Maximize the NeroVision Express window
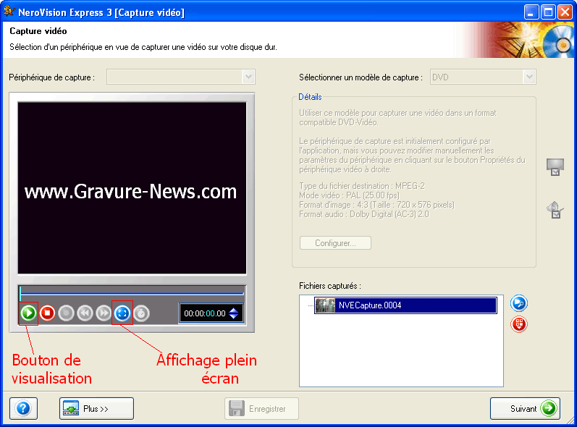The width and height of the screenshot is (577, 427). point(548,12)
